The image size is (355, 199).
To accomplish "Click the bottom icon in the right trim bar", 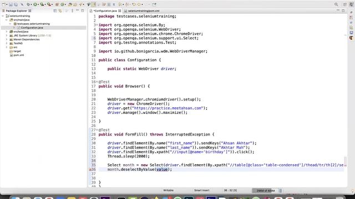I will [351, 38].
